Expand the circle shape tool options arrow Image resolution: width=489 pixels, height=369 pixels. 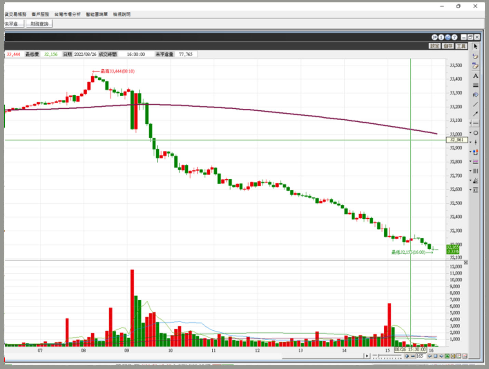tap(471, 133)
